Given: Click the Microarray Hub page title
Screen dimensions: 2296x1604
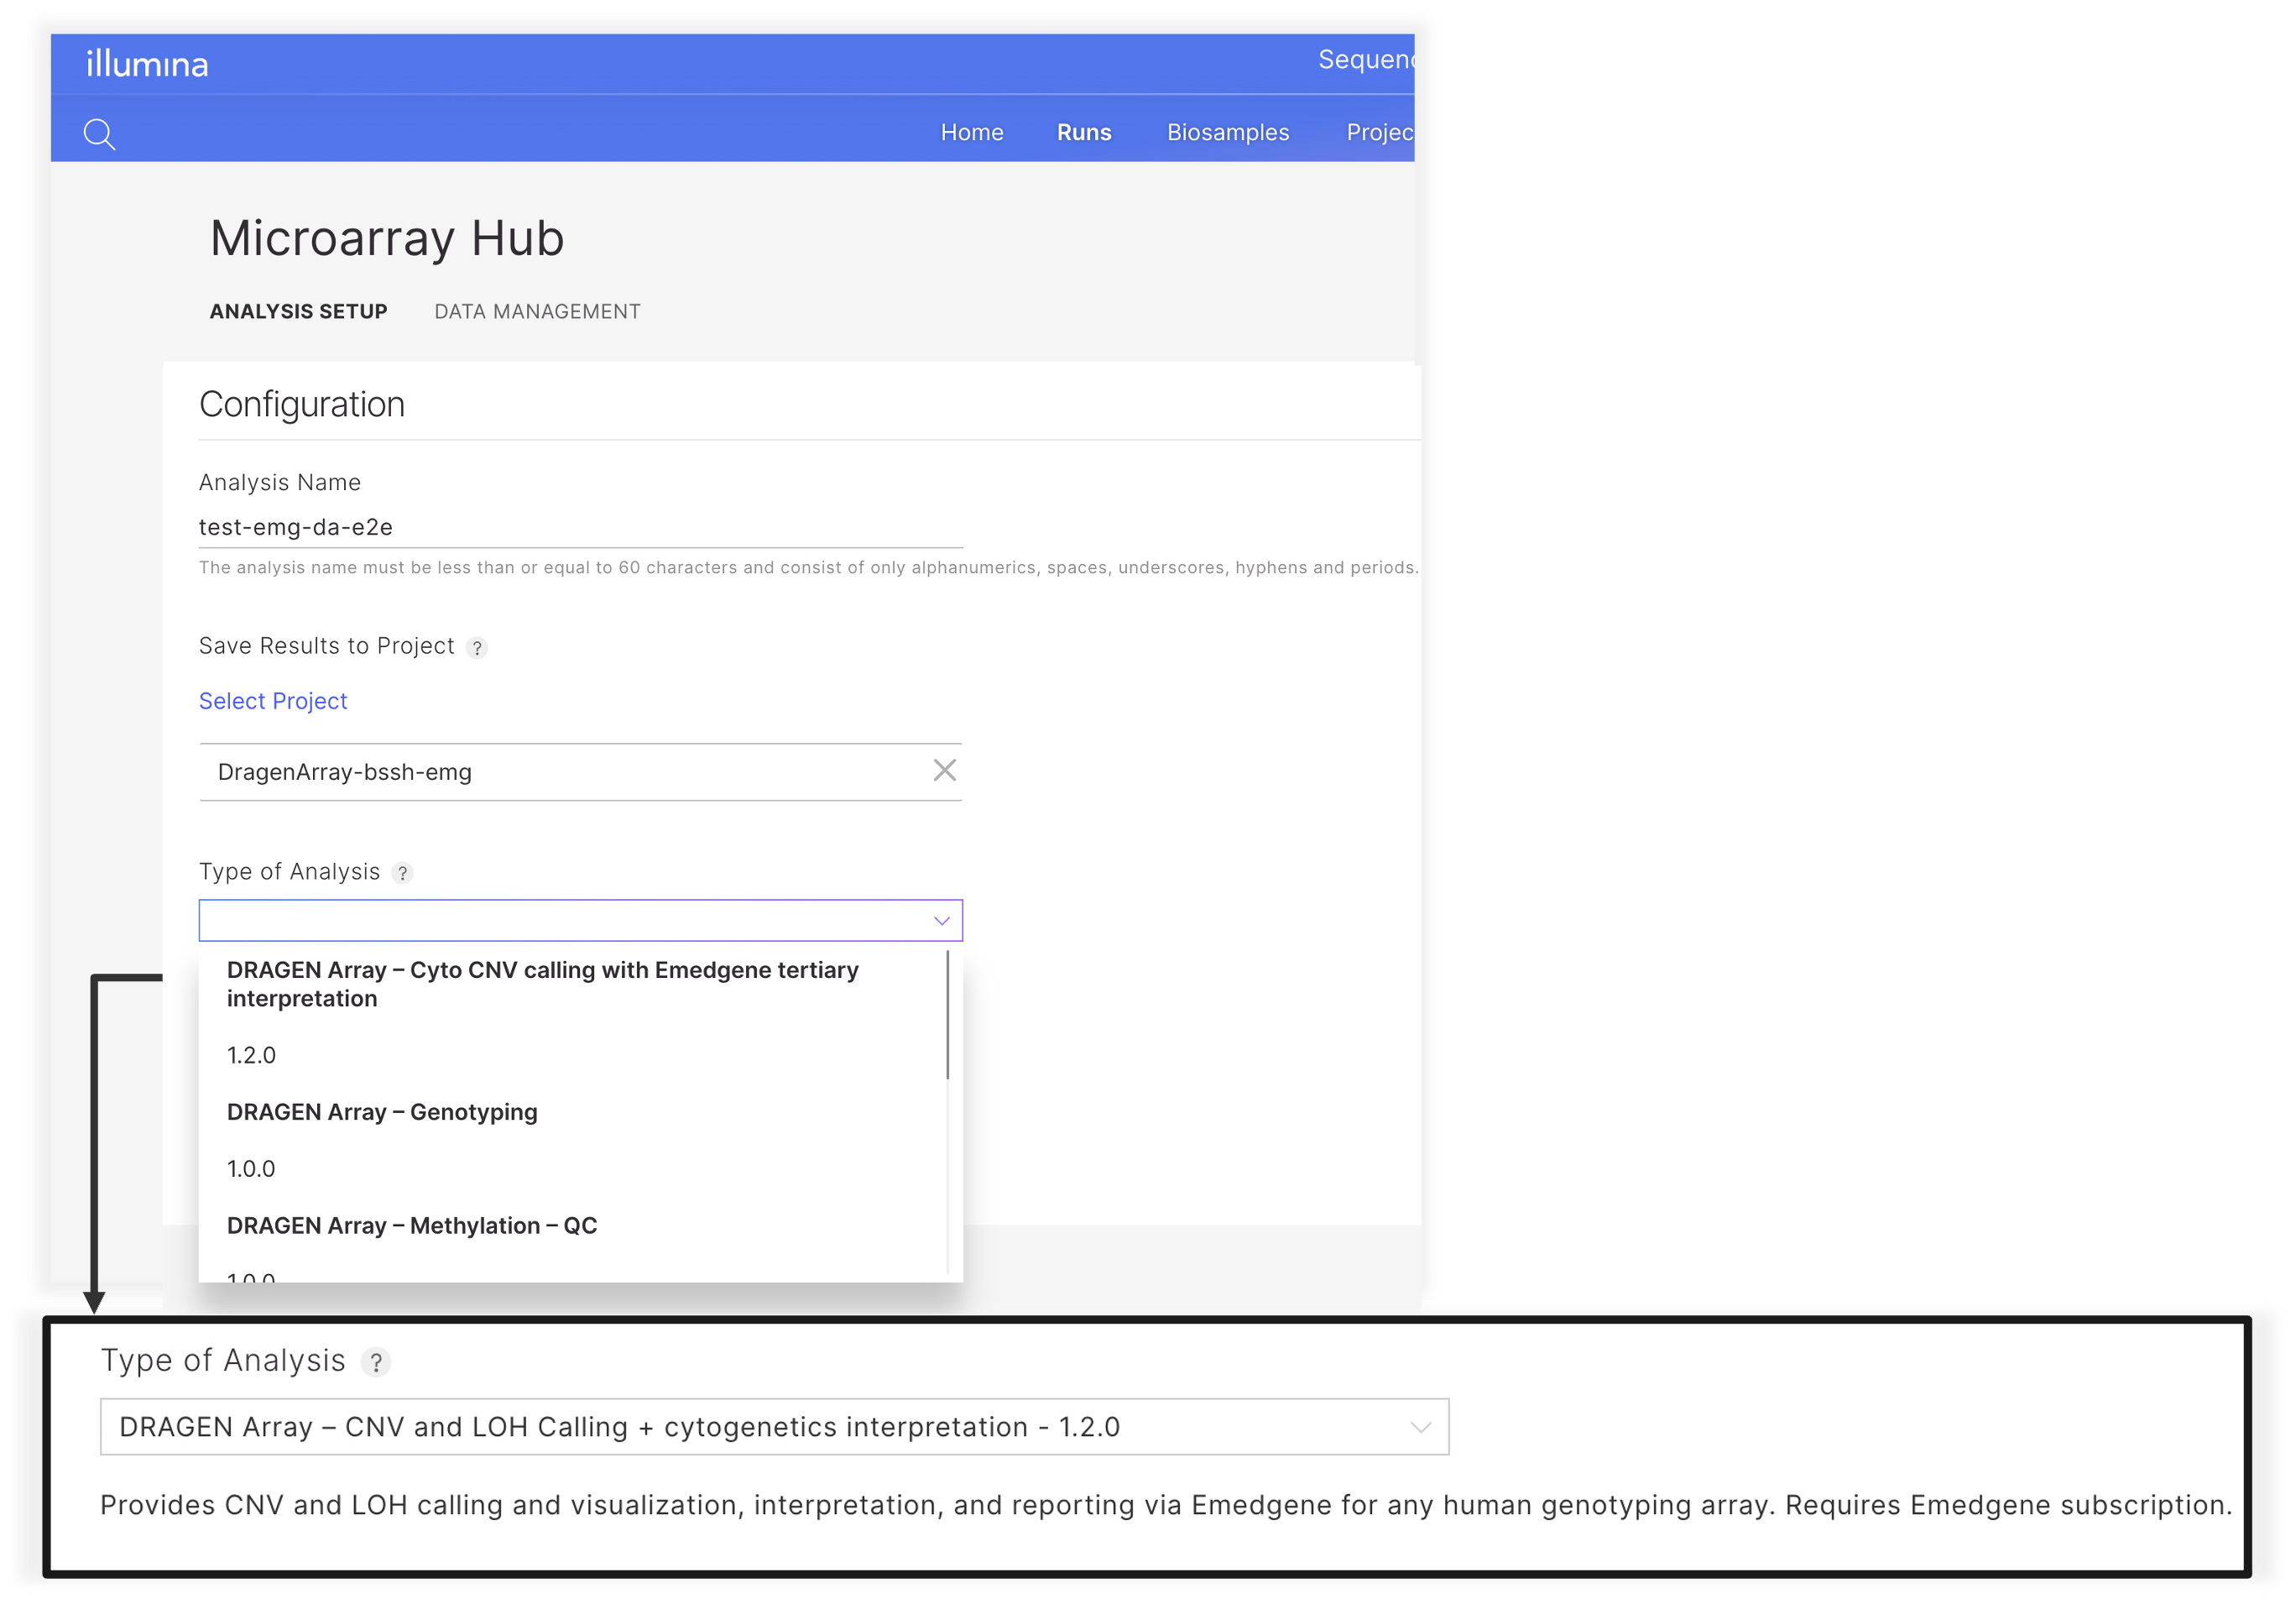Looking at the screenshot, I should [x=387, y=239].
